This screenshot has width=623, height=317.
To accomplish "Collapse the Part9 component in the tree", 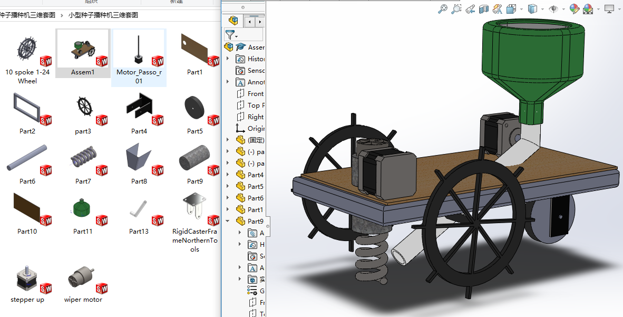I will coord(228,221).
